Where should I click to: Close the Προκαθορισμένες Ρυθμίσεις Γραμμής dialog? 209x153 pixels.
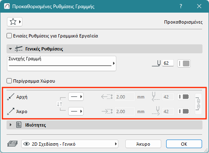[199, 6]
